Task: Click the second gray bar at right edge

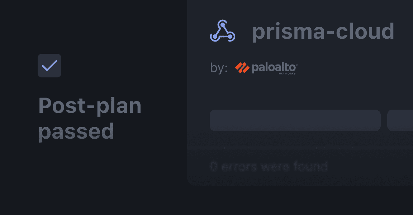Action: click(x=400, y=120)
